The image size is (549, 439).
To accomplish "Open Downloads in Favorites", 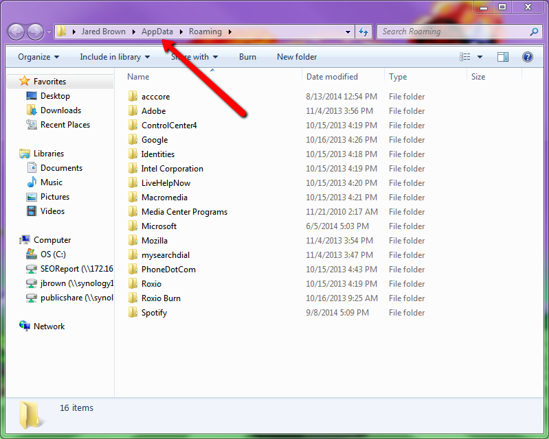I will click(61, 110).
